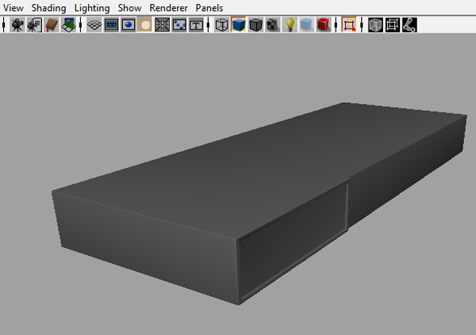Enable Textured display checker icon
The width and height of the screenshot is (476, 335).
273,25
